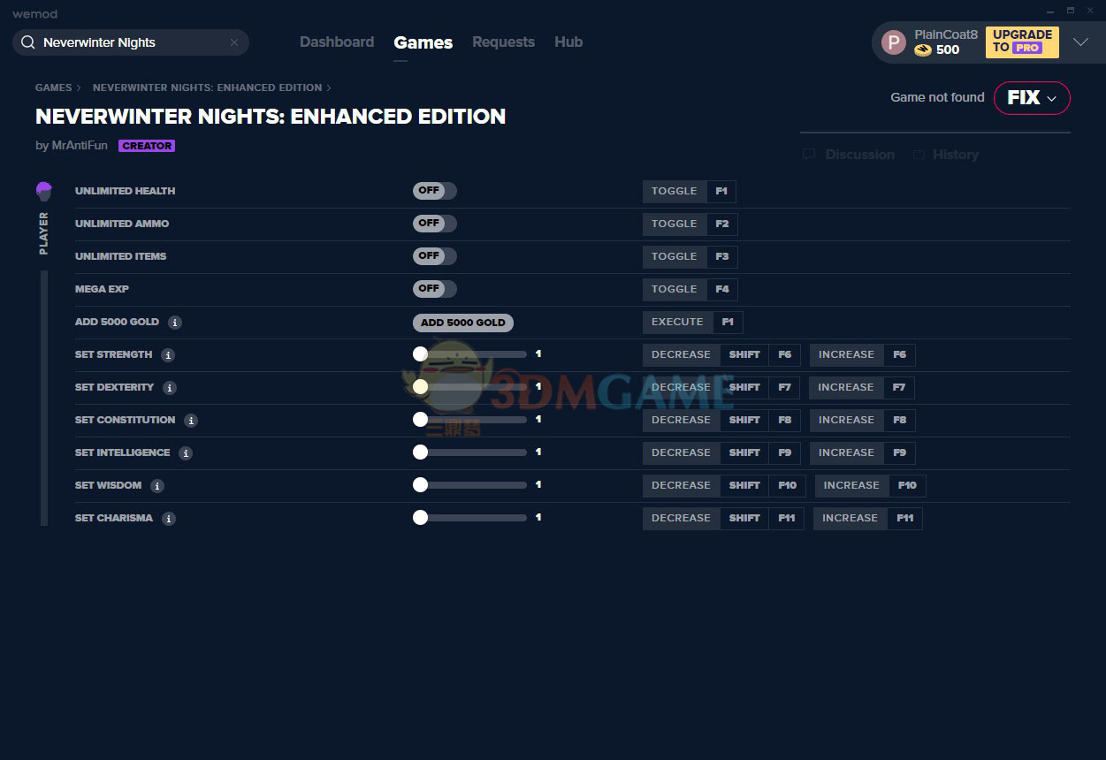Click info icon next to Set Charisma
This screenshot has width=1106, height=760.
pyautogui.click(x=169, y=519)
